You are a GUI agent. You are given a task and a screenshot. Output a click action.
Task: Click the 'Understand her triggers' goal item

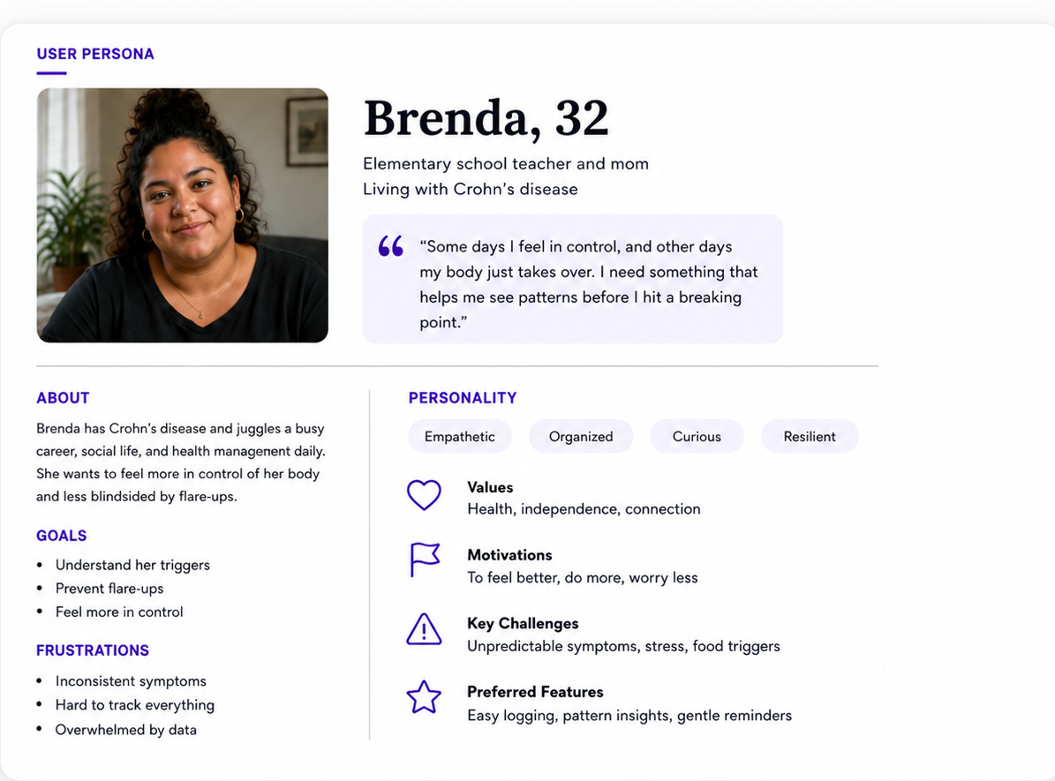point(132,565)
